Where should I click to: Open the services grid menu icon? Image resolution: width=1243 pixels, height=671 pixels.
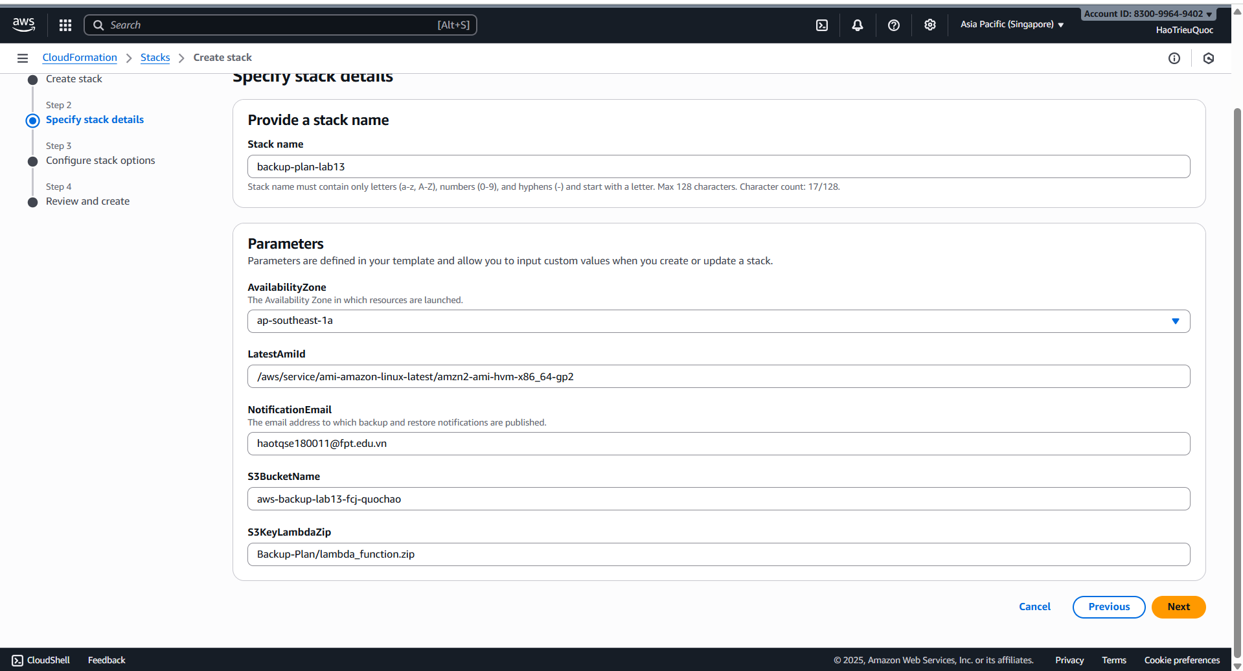[65, 25]
